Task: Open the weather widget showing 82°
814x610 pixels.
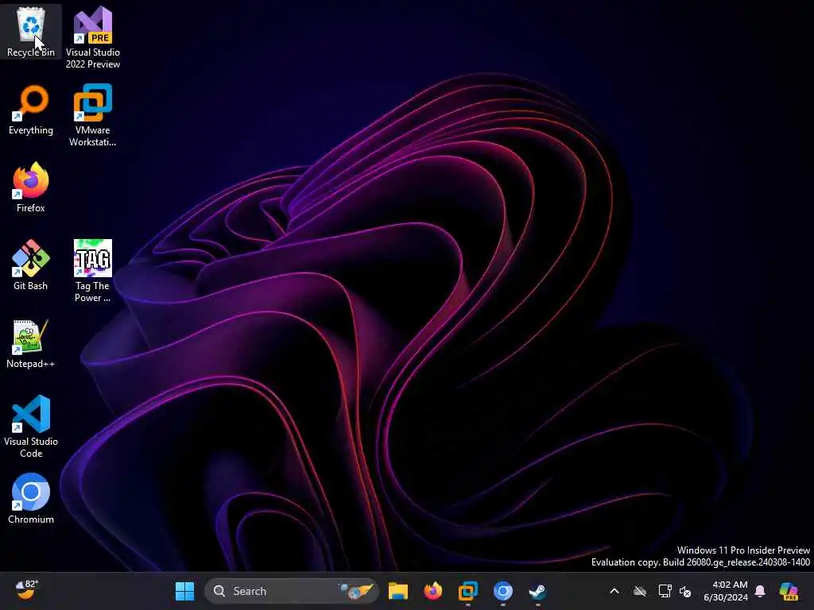Action: (27, 590)
